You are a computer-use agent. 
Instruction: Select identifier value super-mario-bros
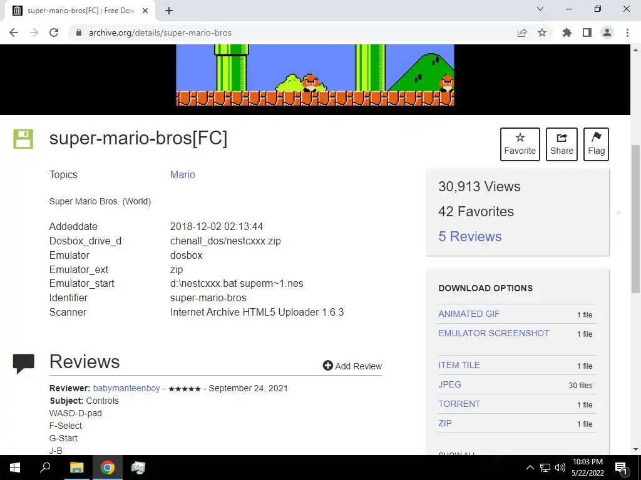[208, 297]
